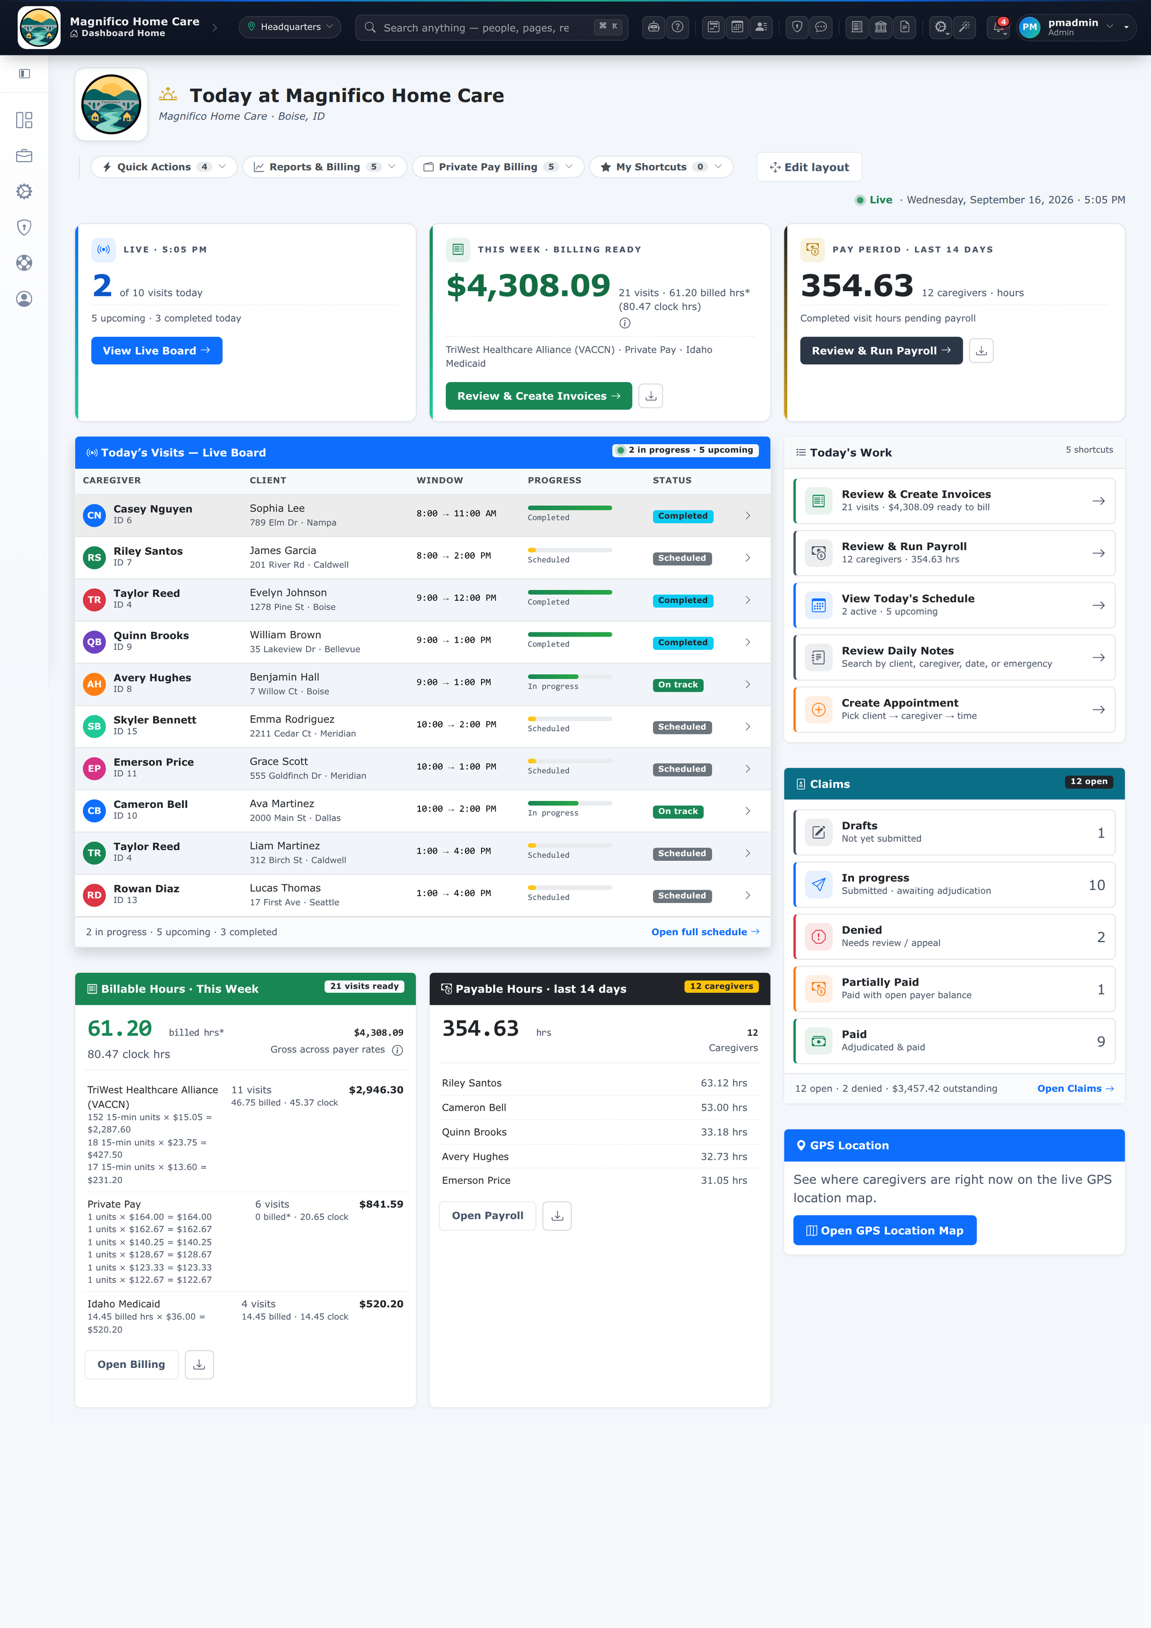
Task: Open the briefcase icon in left sidebar
Action: pyautogui.click(x=24, y=156)
